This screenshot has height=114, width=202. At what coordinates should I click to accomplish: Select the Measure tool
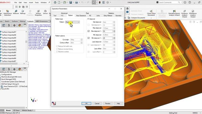16,12
